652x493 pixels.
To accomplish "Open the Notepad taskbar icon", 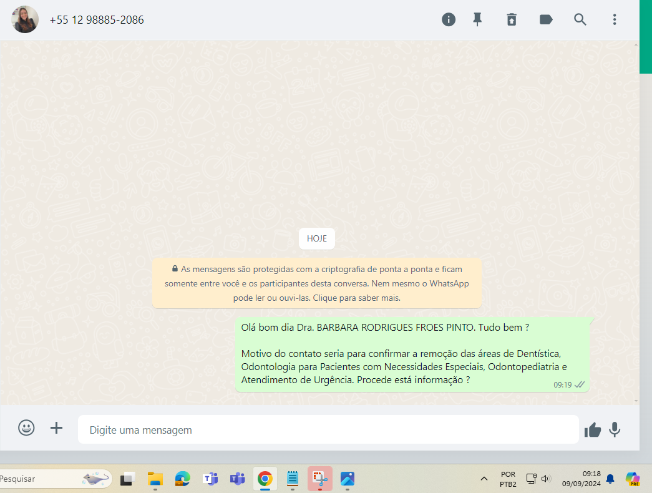I will click(293, 479).
